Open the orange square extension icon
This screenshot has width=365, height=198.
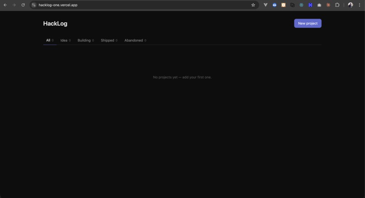[283, 5]
